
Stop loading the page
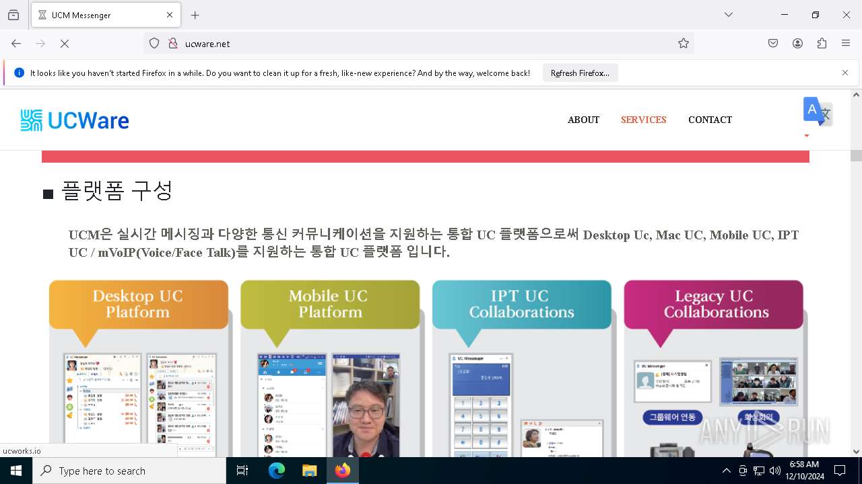(x=65, y=43)
